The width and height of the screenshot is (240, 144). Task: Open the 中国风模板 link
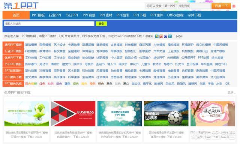pyautogui.click(x=221, y=45)
